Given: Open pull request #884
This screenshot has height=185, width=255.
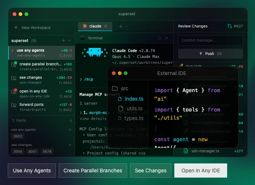Looking at the screenshot, I should click(65, 83).
